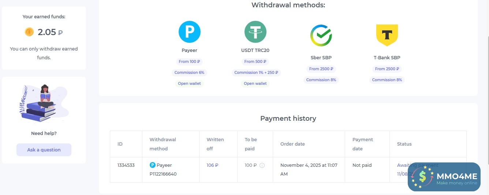Viewport: 489px width, 195px height.
Task: Choose the USDT TRC20 Tether icon
Action: tap(255, 32)
